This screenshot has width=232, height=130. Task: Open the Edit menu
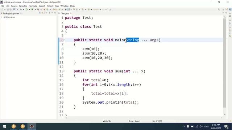click(7, 6)
